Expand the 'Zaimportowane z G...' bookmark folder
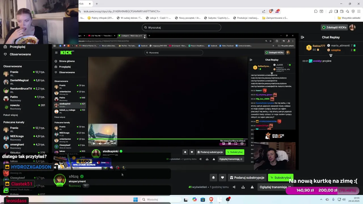 point(275,18)
